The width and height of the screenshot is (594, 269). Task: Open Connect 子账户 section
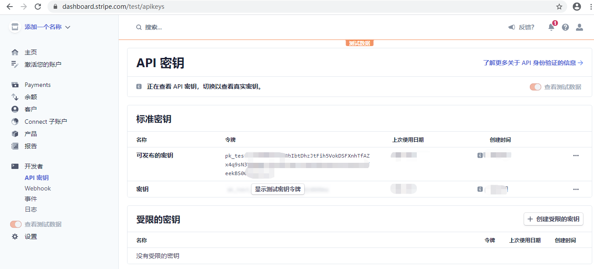(46, 122)
